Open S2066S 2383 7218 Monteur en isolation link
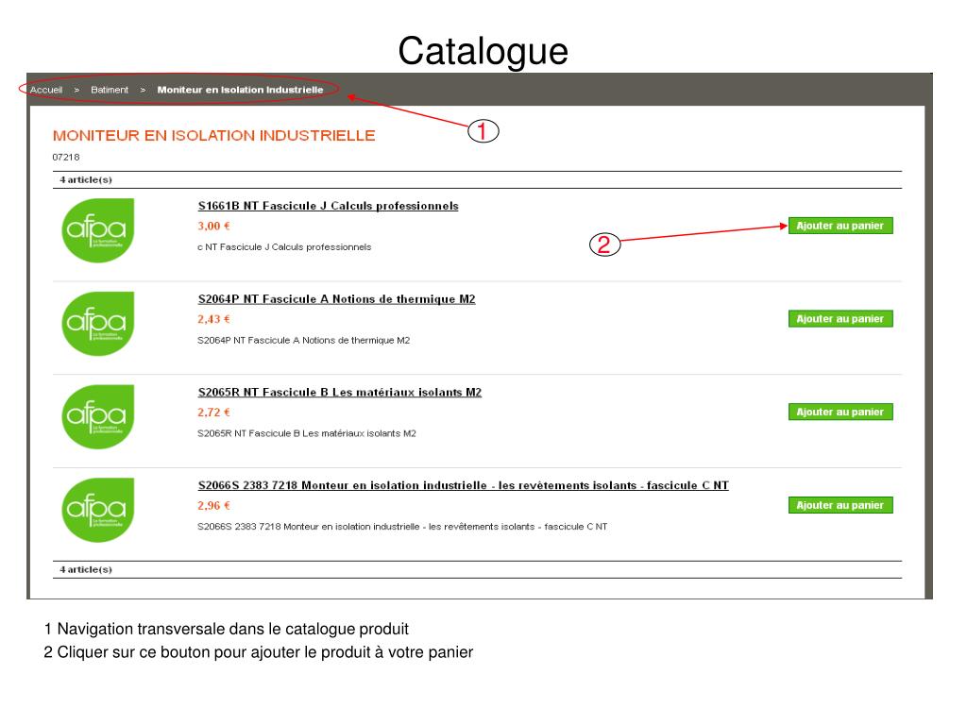The height and width of the screenshot is (725, 967). (463, 485)
